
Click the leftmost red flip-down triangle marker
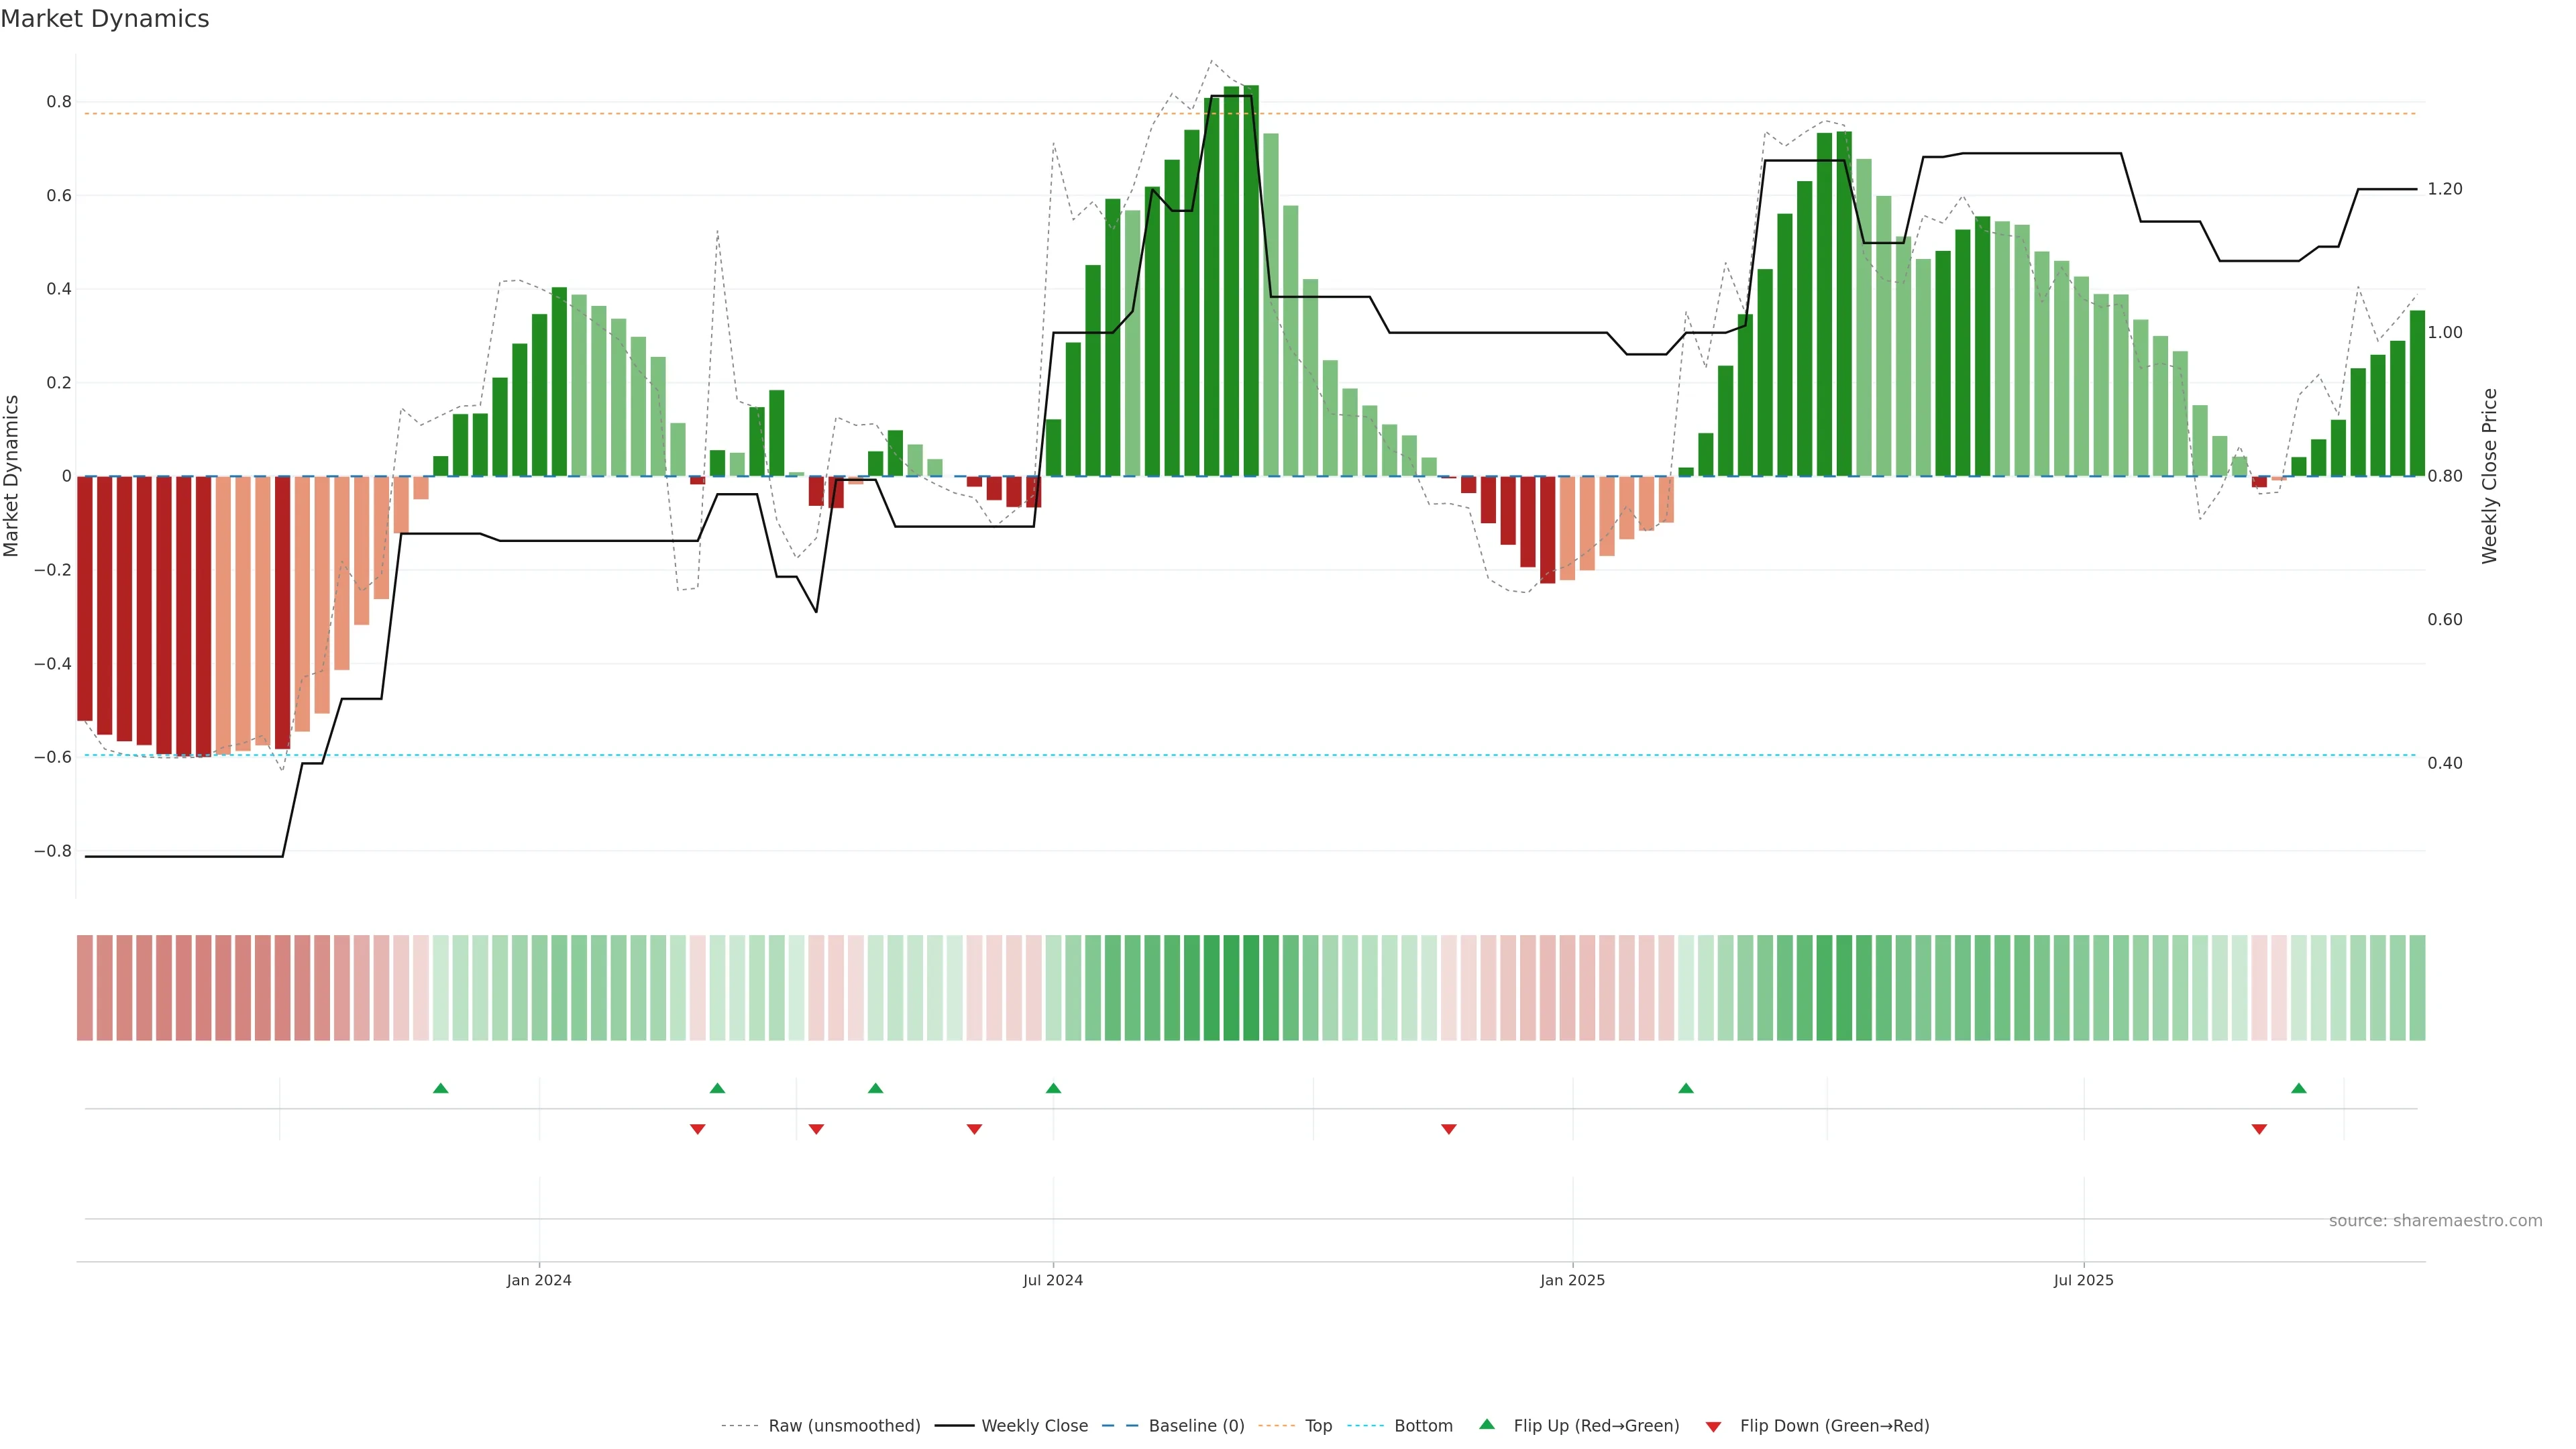point(698,1129)
